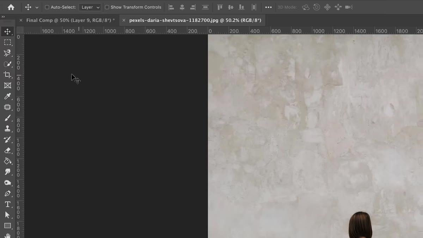Select the Paint Bucket tool
This screenshot has width=423, height=238.
[x=7, y=161]
